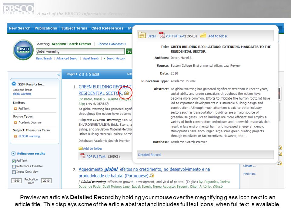Switch to Advanced Search
This screenshot has width=291, height=218.
[x=67, y=58]
